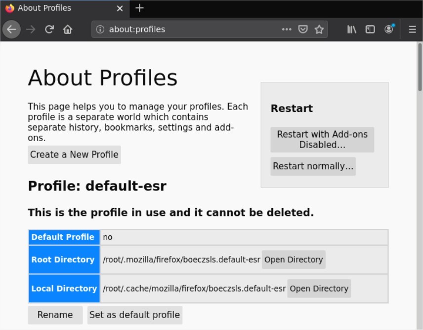Screen dimensions: 423x330
Task: Close the About Profiles tab
Action: 120,8
